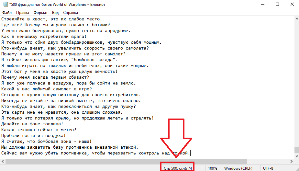299x171 pixels.
Task: Click line 'Я вот уже полчаса в воздухе'
Action: (x=69, y=83)
